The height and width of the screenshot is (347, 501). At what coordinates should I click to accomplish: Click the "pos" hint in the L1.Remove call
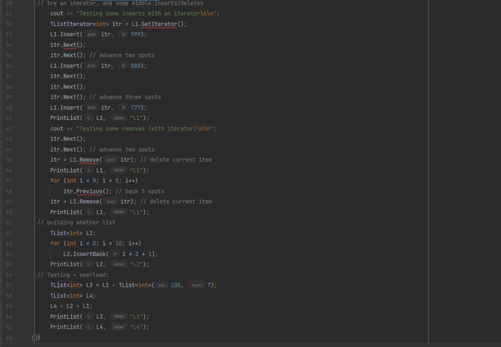coord(111,159)
